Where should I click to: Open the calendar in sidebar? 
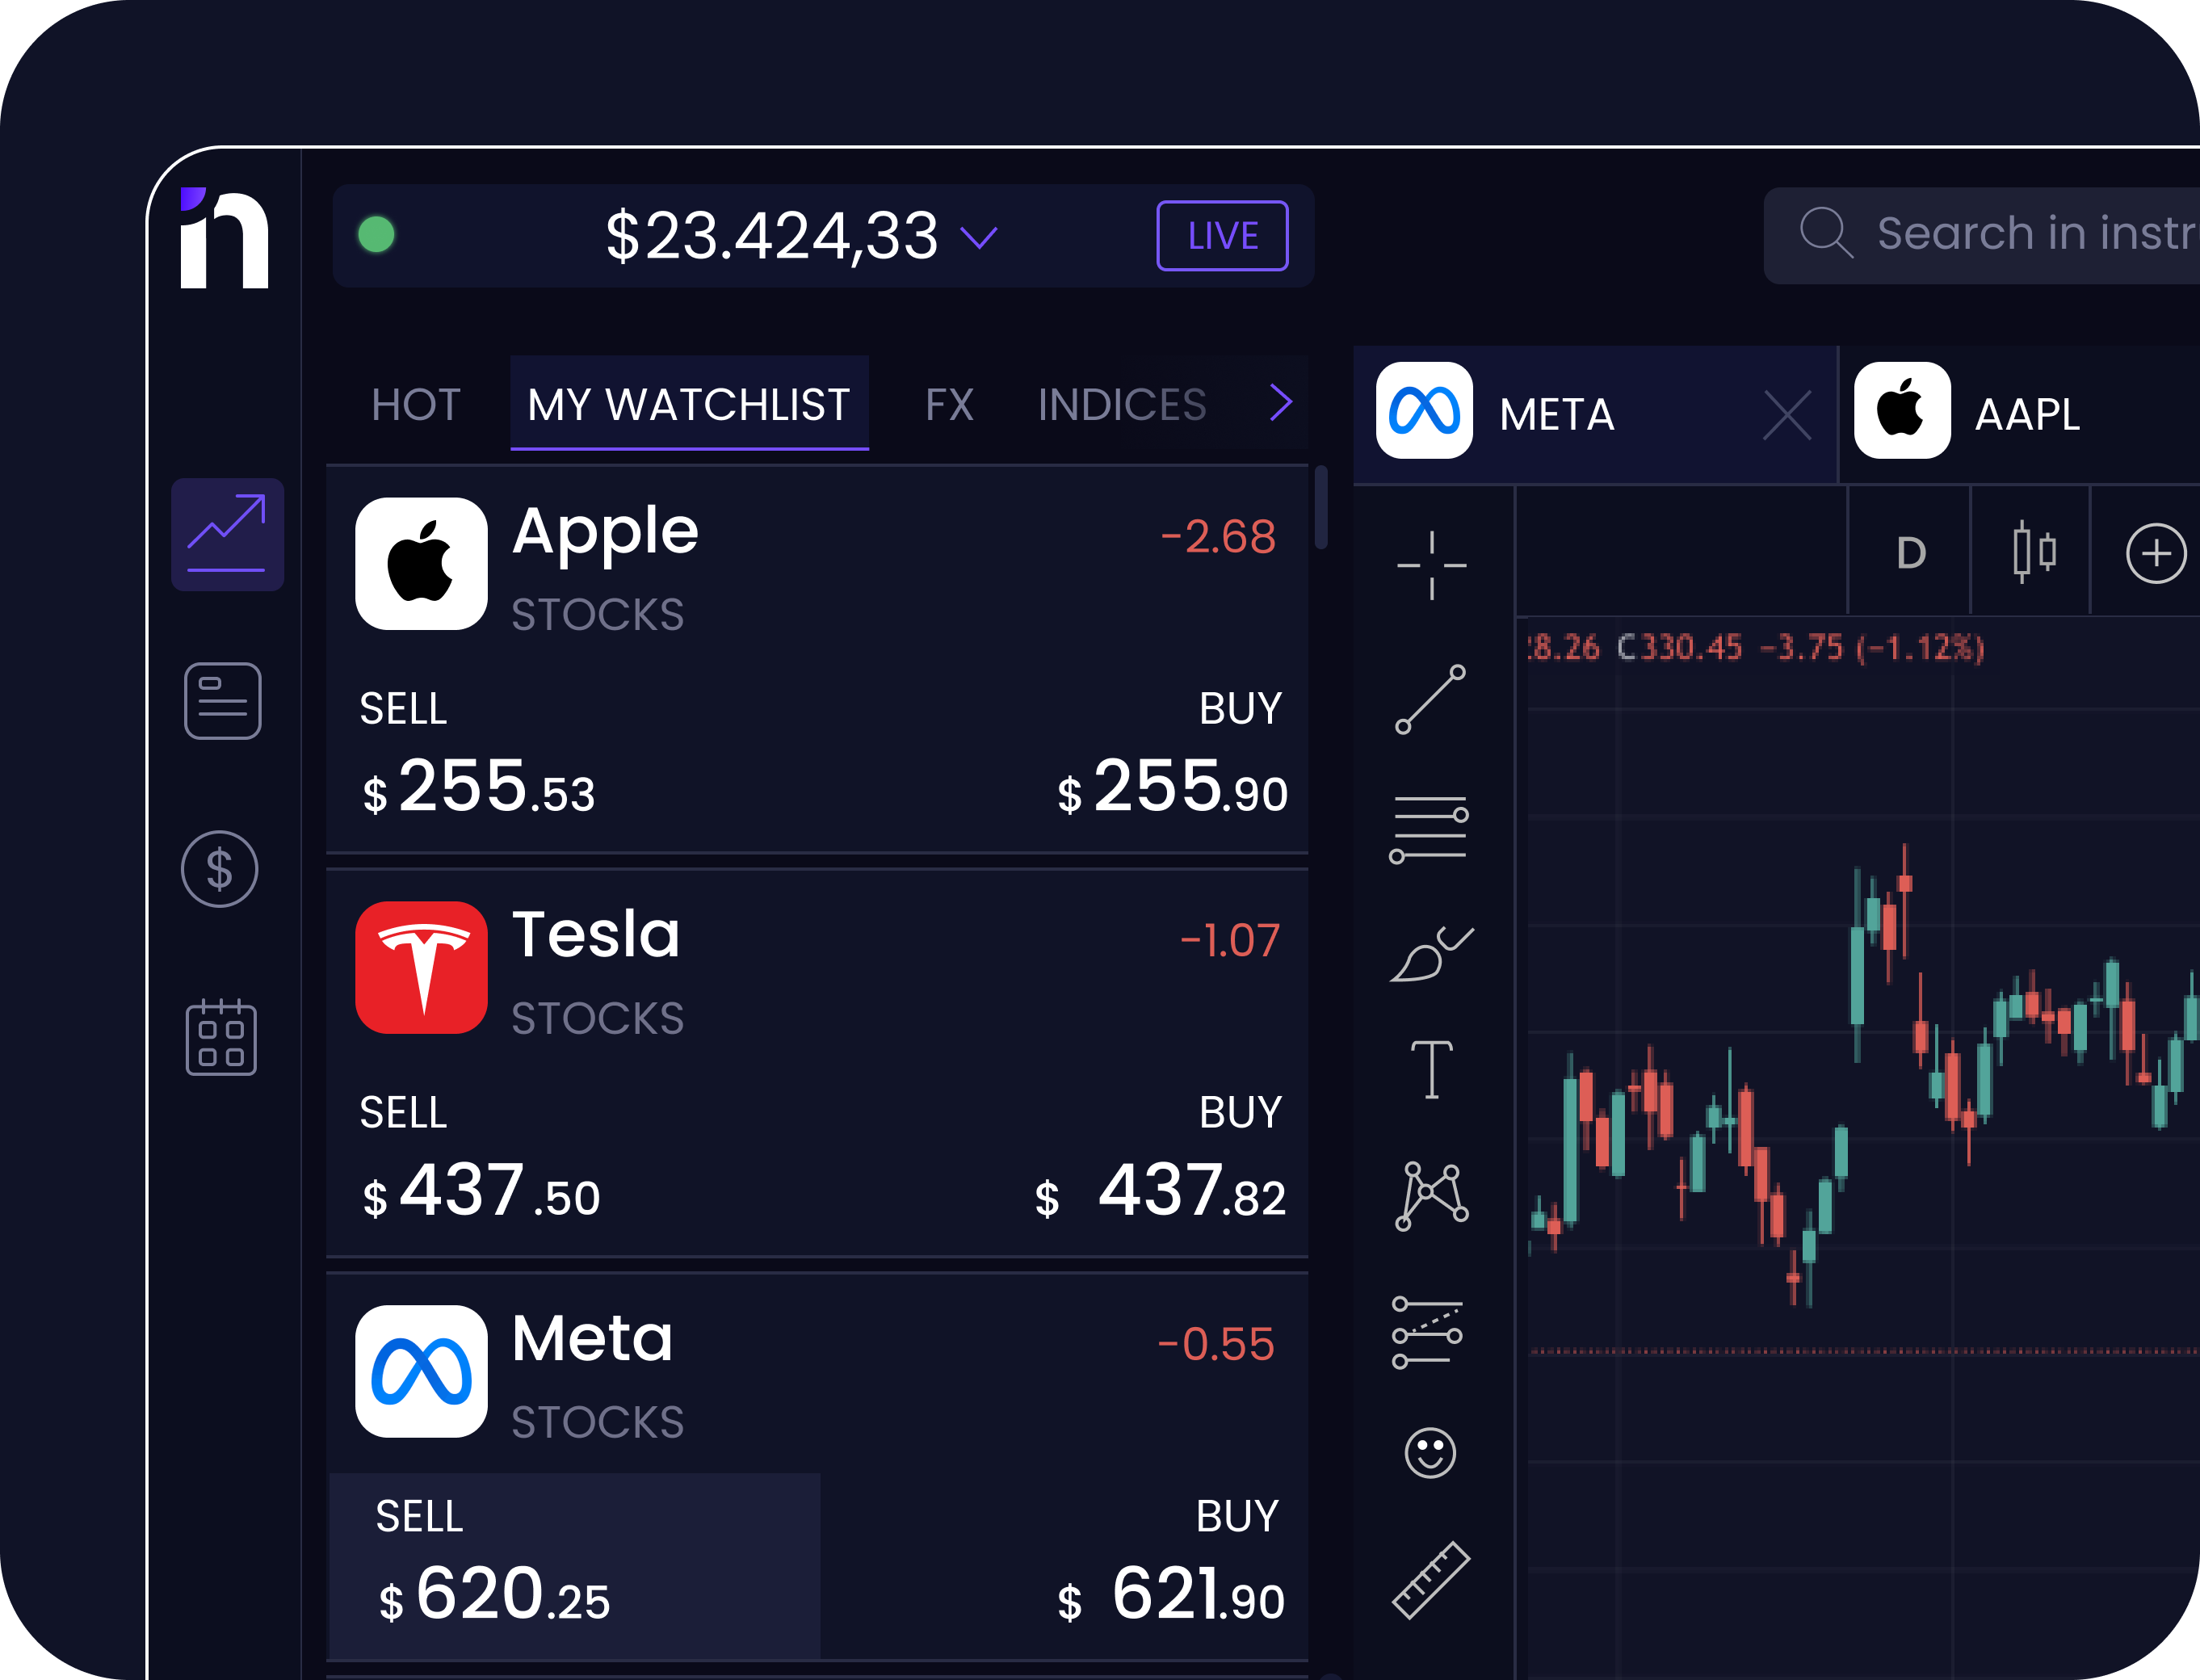tap(221, 1038)
